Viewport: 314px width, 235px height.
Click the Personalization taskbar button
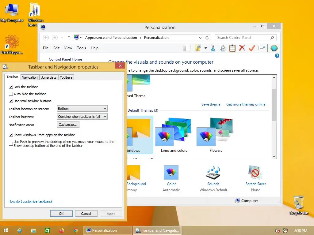[108, 230]
